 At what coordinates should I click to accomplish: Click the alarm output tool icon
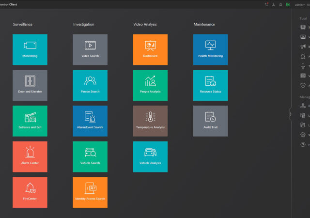[x=303, y=56]
